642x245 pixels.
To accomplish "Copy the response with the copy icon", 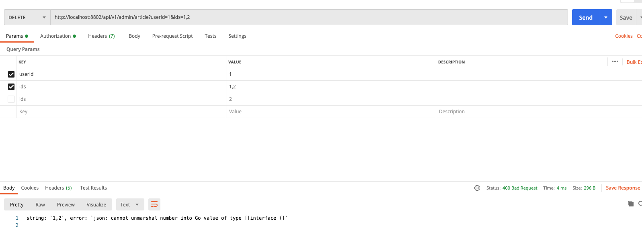I will (x=630, y=204).
